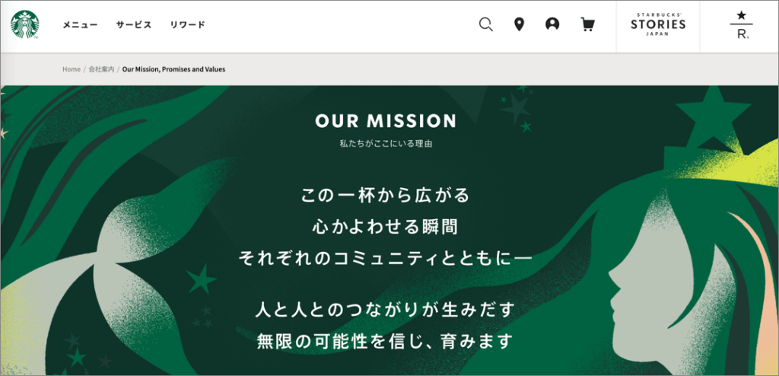The image size is (779, 376).
Task: Click the Starbucks siren logo
Action: 25,25
